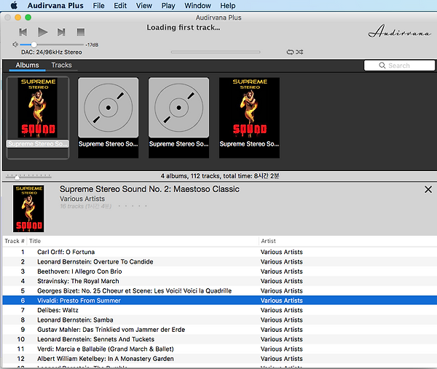Select the second album with placeholder disc art
The width and height of the screenshot is (437, 369).
click(108, 108)
